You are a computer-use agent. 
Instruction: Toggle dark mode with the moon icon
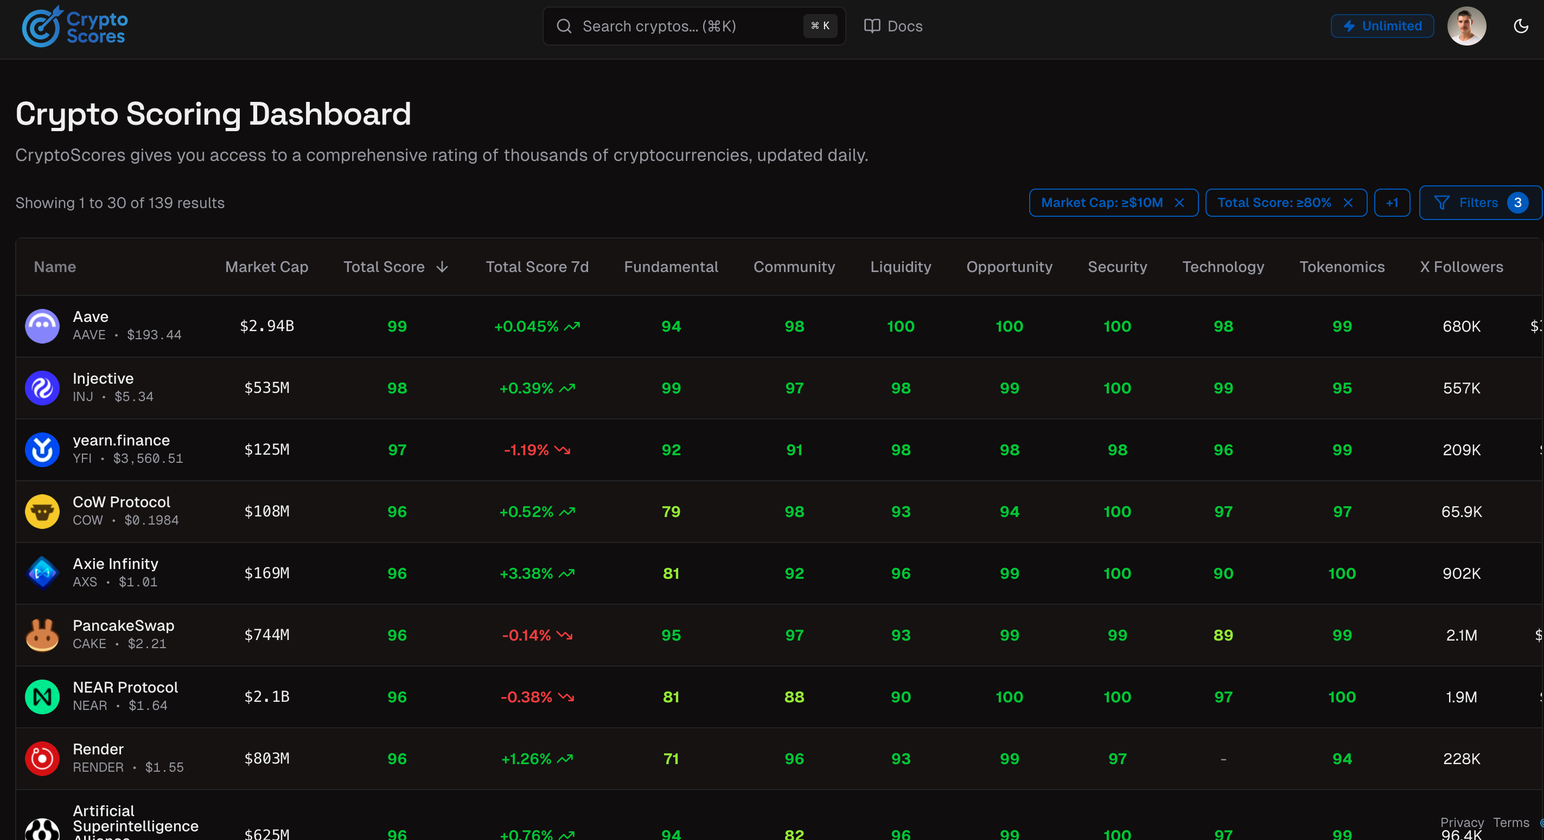coord(1521,27)
